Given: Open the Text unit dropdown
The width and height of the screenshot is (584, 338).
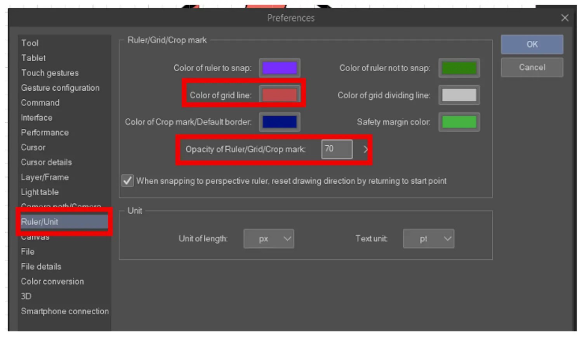Looking at the screenshot, I should pos(429,239).
